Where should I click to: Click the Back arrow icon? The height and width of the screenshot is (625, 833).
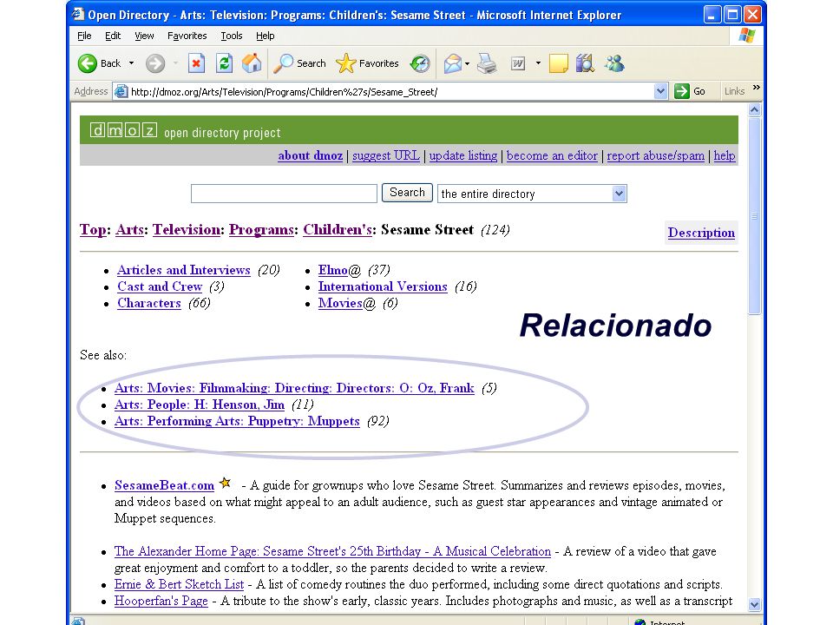click(87, 63)
